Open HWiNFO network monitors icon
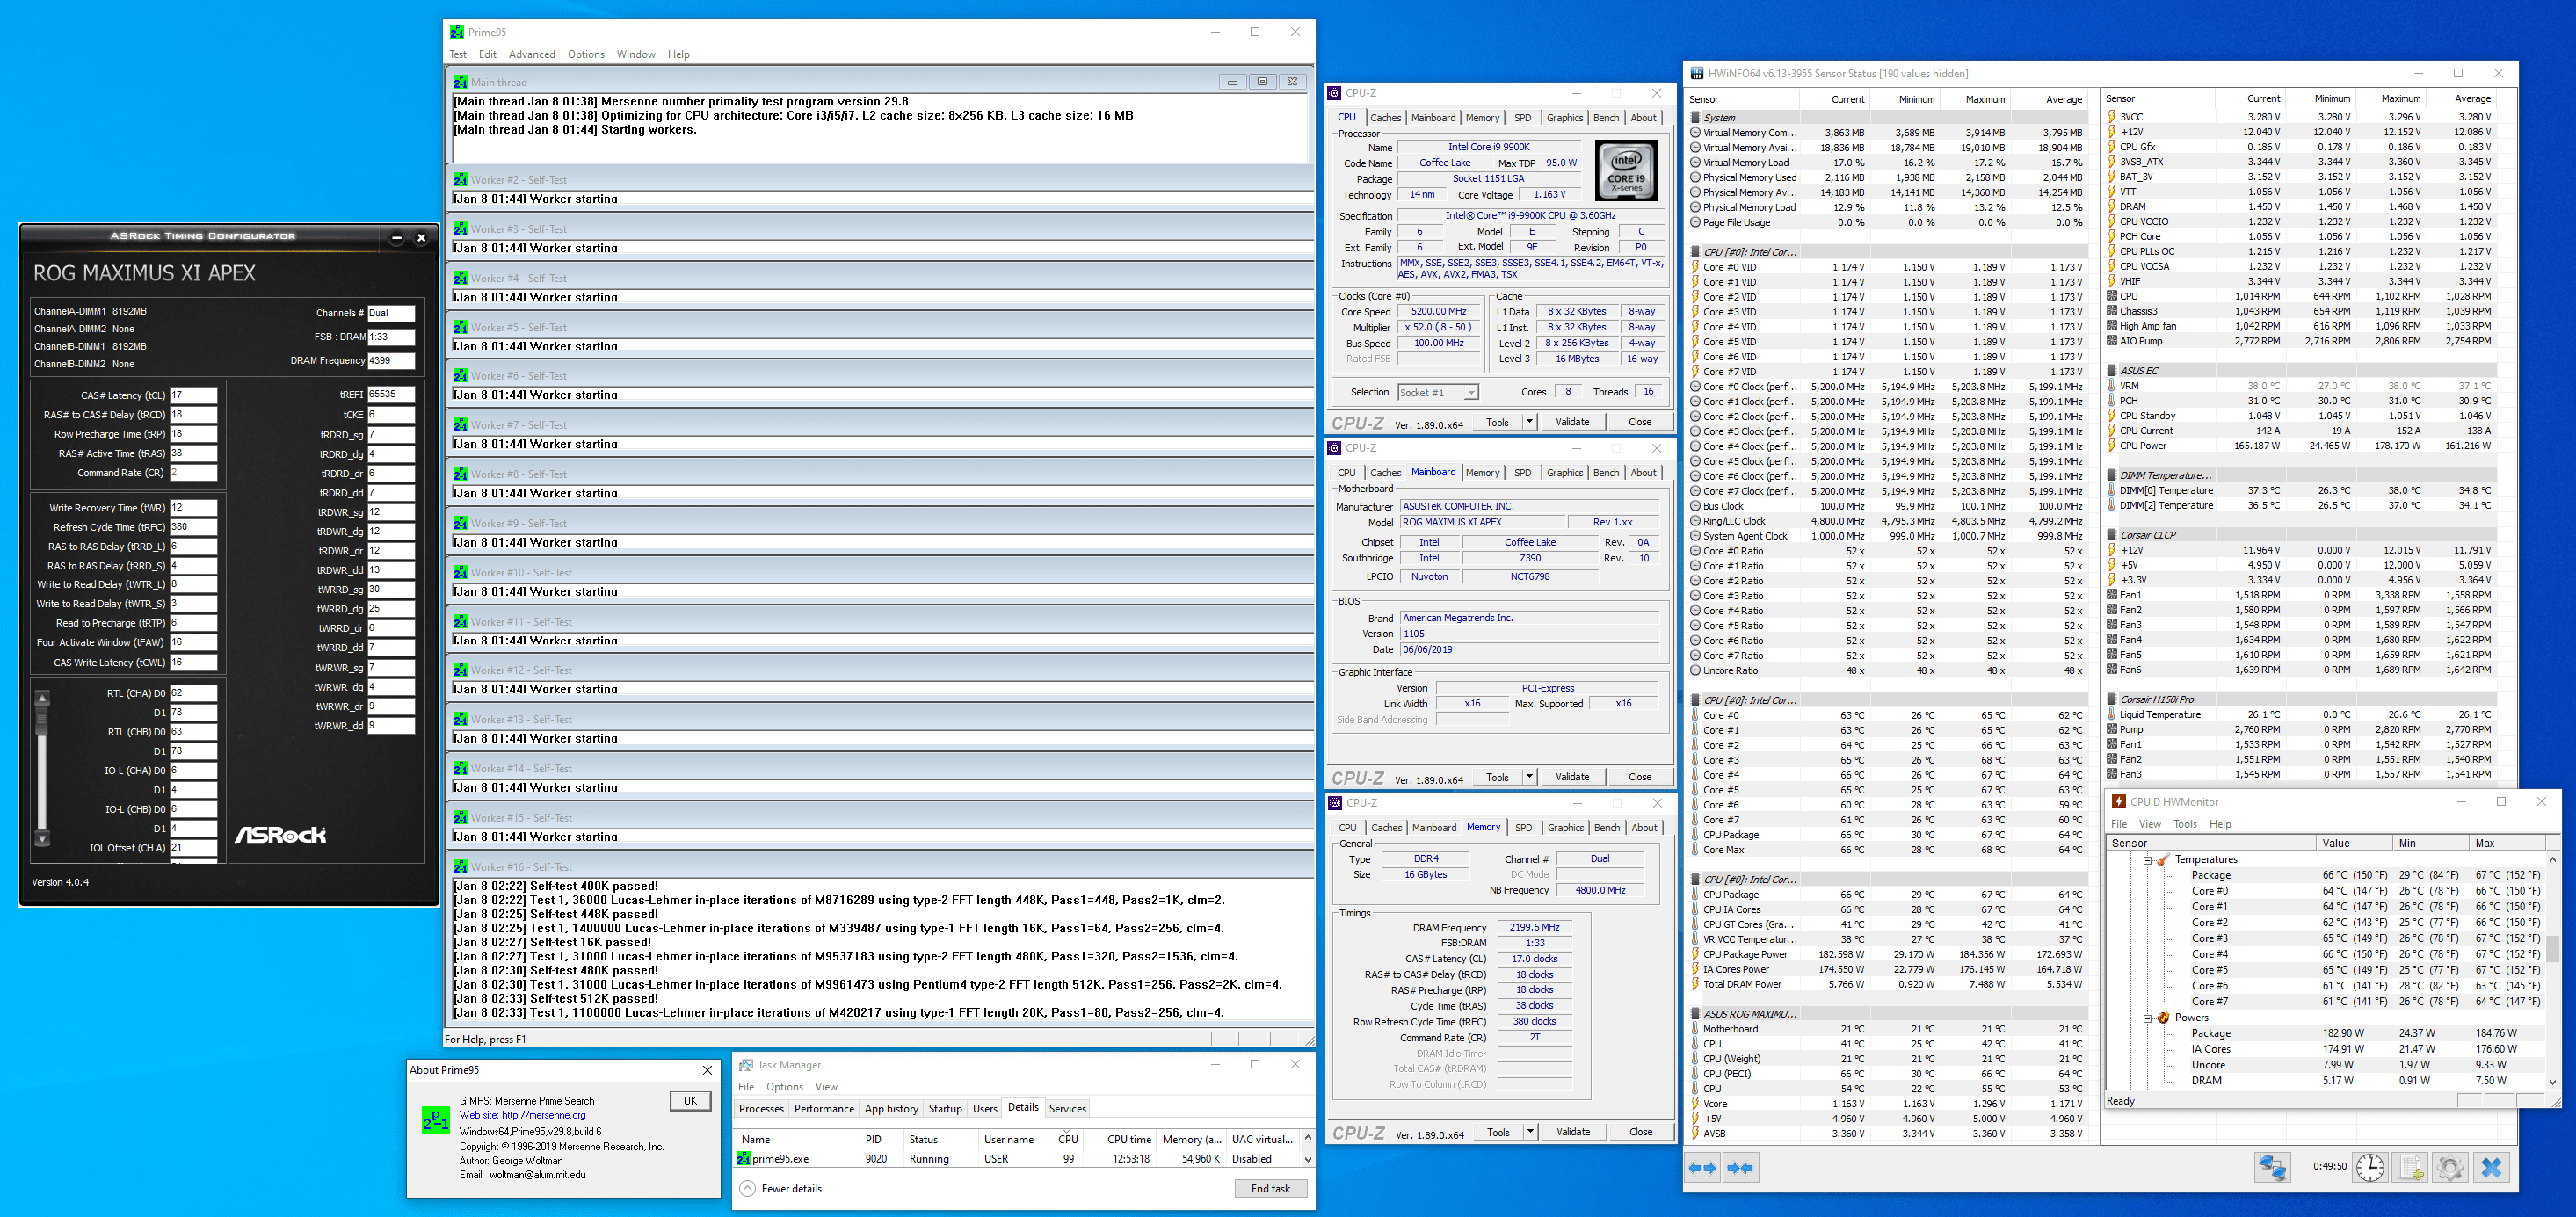The width and height of the screenshot is (2576, 1217). (x=2272, y=1168)
